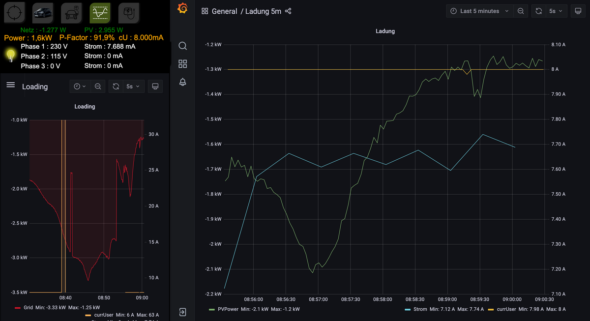Click the 08:57:00 time axis label
The width and height of the screenshot is (590, 321).
[x=318, y=299]
